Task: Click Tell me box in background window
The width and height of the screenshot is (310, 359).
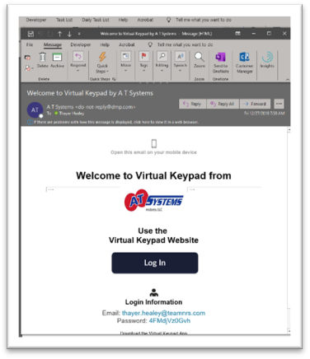Action: coord(199,20)
